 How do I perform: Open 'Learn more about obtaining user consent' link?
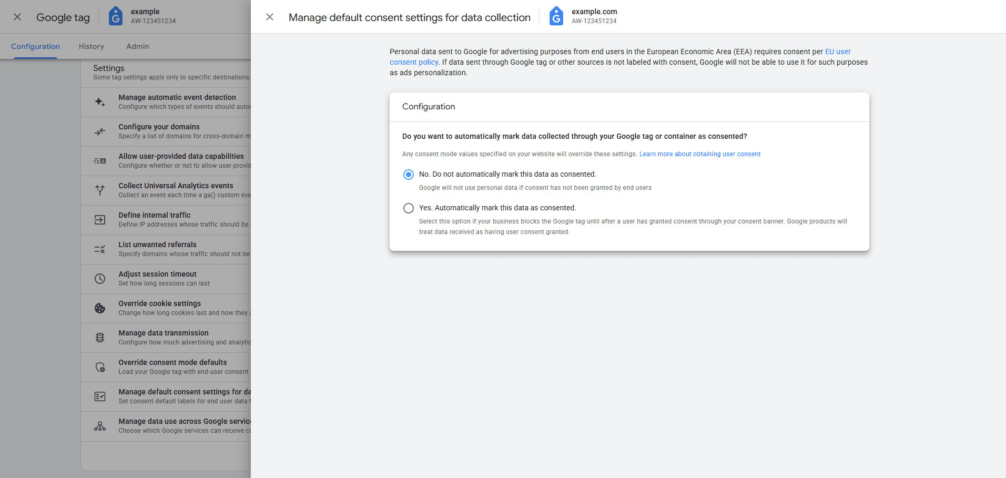coord(699,154)
